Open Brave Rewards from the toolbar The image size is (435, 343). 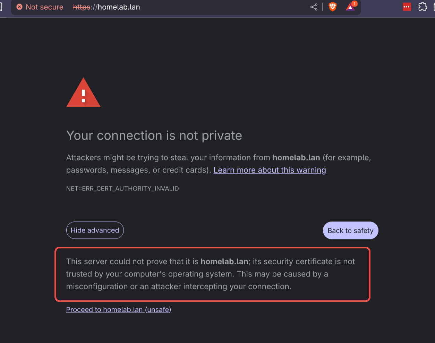tap(350, 7)
